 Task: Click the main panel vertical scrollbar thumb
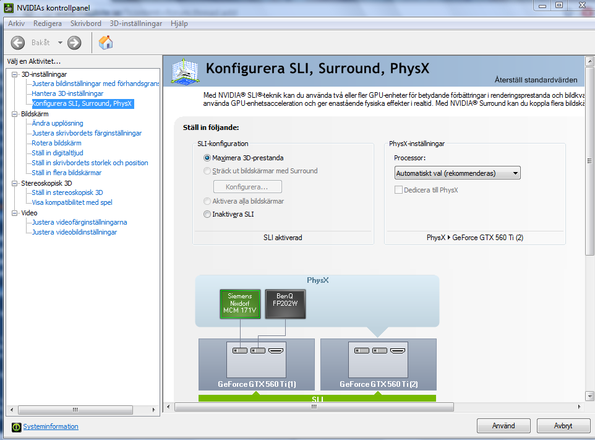coord(589,162)
